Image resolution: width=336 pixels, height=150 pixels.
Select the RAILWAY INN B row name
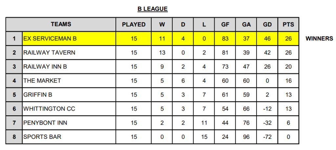tap(45, 67)
